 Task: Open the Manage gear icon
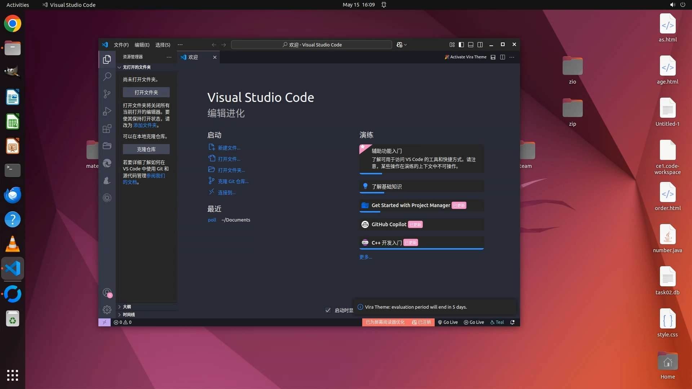[x=107, y=310]
